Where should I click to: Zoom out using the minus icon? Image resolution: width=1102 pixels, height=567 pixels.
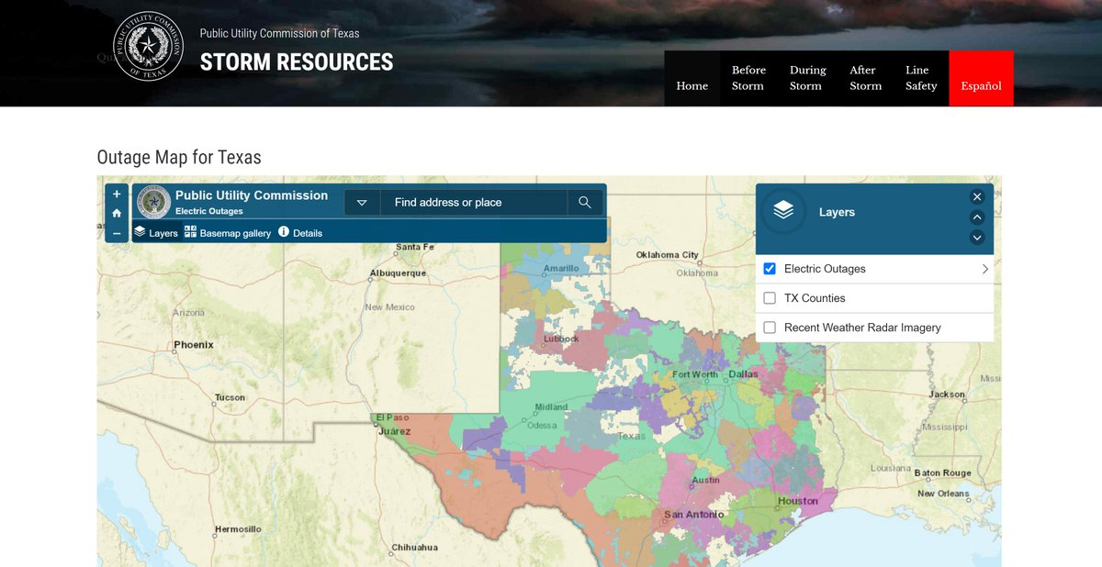pos(116,234)
